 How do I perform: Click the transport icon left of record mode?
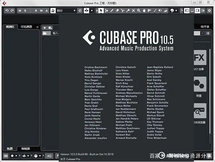tap(6, 156)
